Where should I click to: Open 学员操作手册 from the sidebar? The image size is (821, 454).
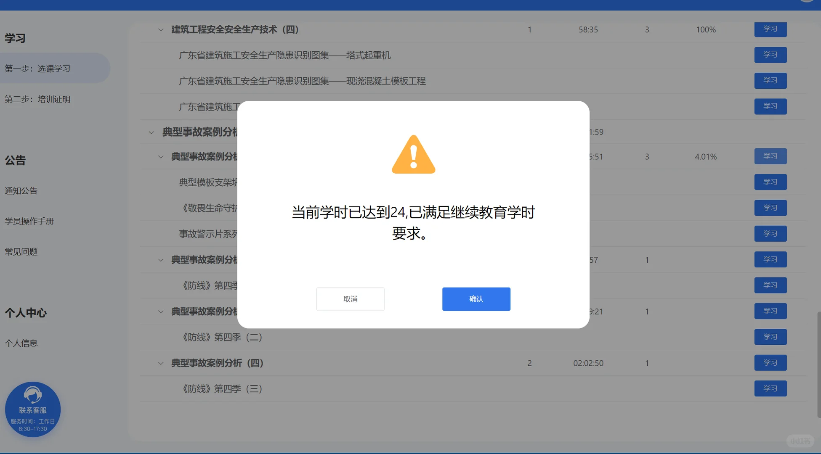coord(29,221)
